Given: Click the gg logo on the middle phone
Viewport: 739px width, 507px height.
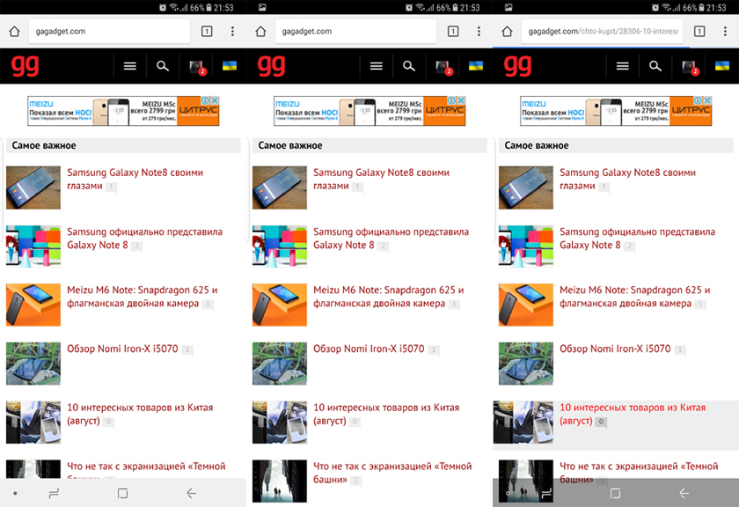Looking at the screenshot, I should [x=272, y=65].
